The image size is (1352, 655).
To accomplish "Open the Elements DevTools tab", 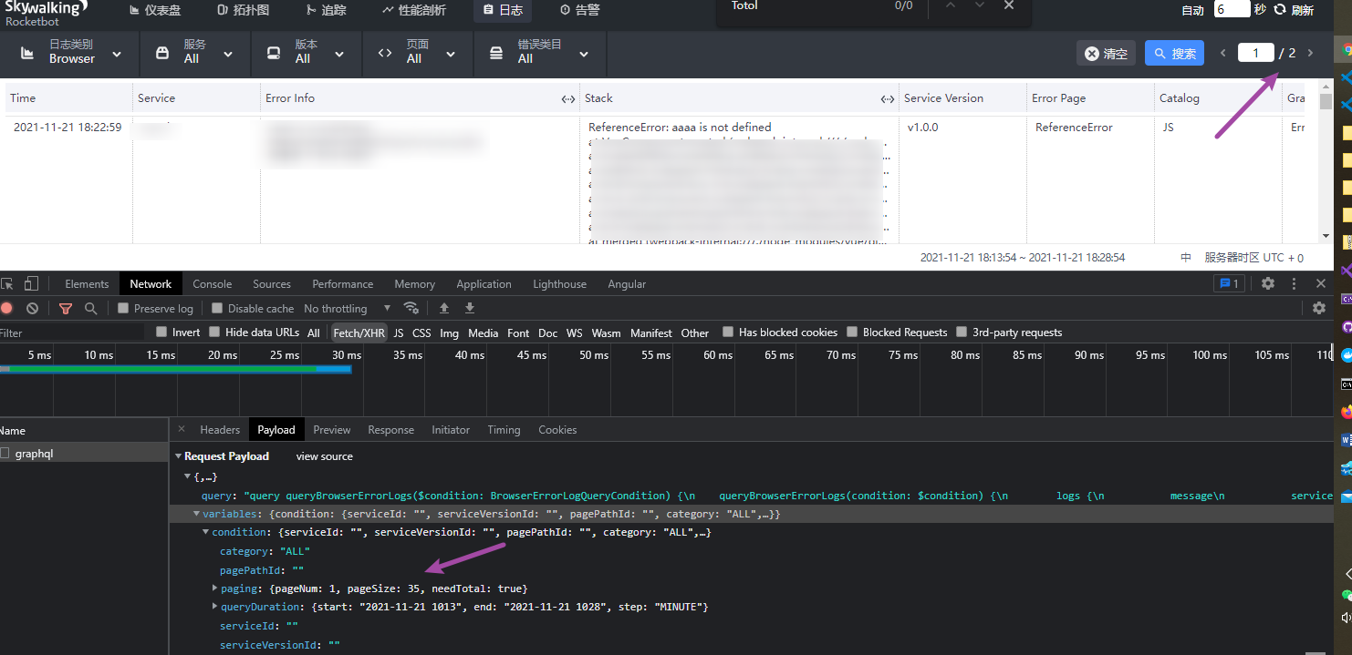I will tap(87, 283).
